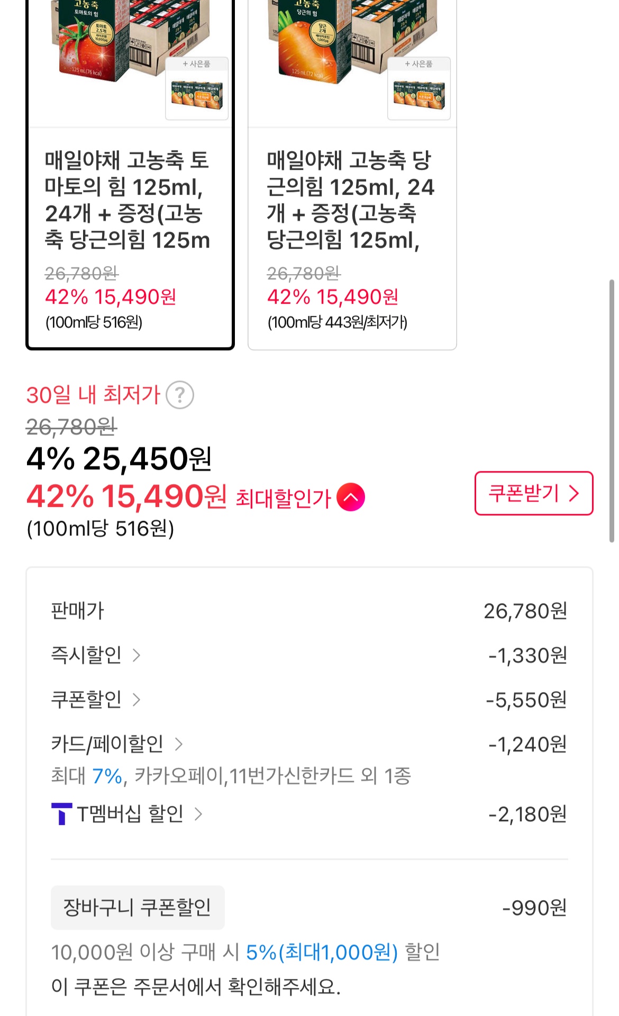Collapse the 최대할인가 red arrow toggle

click(x=351, y=497)
